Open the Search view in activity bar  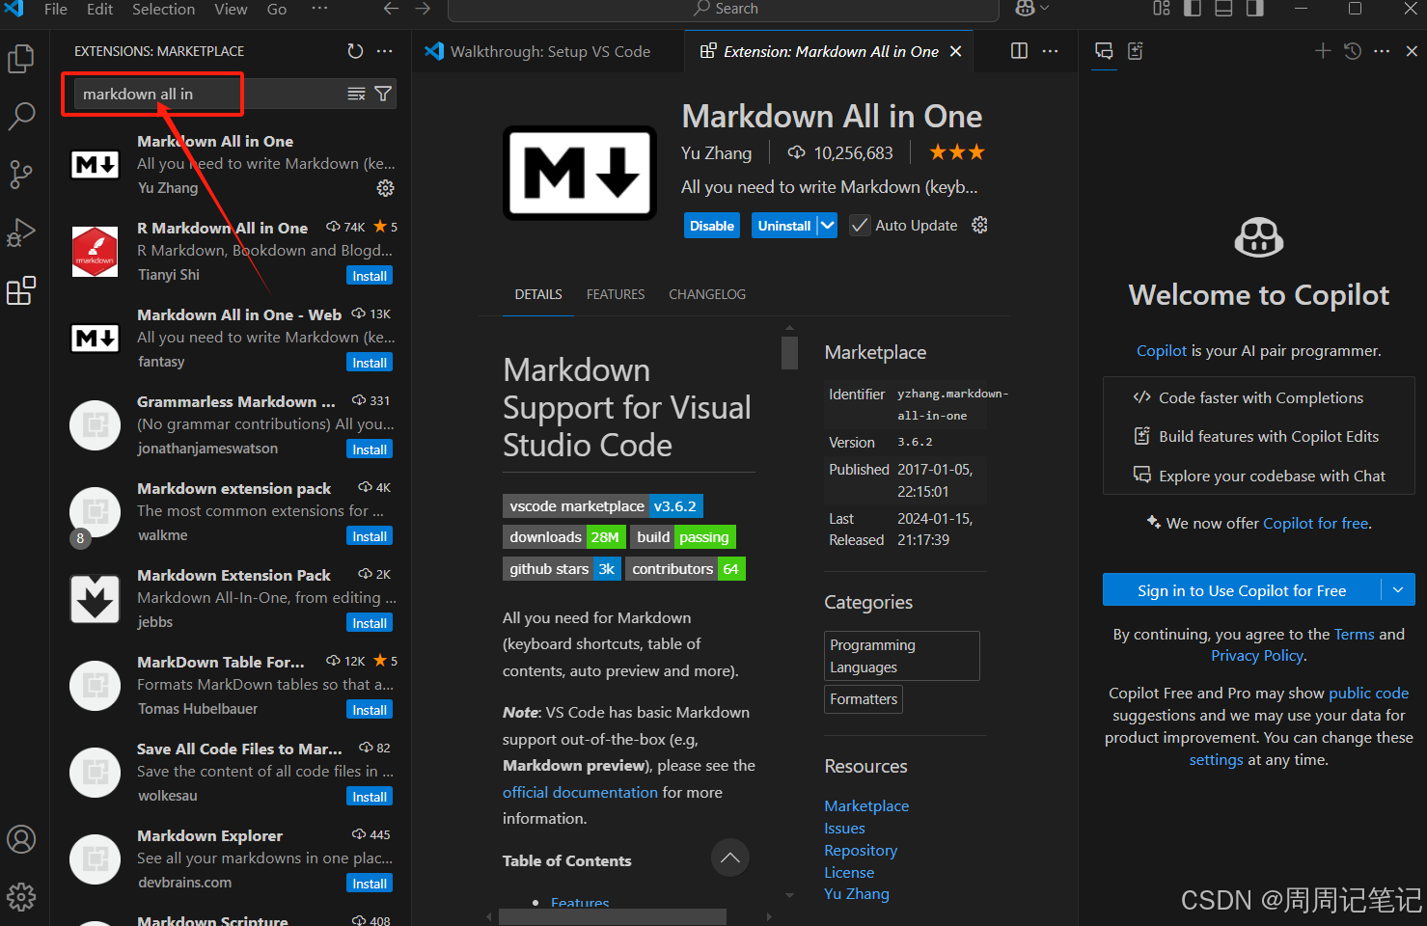coord(21,117)
